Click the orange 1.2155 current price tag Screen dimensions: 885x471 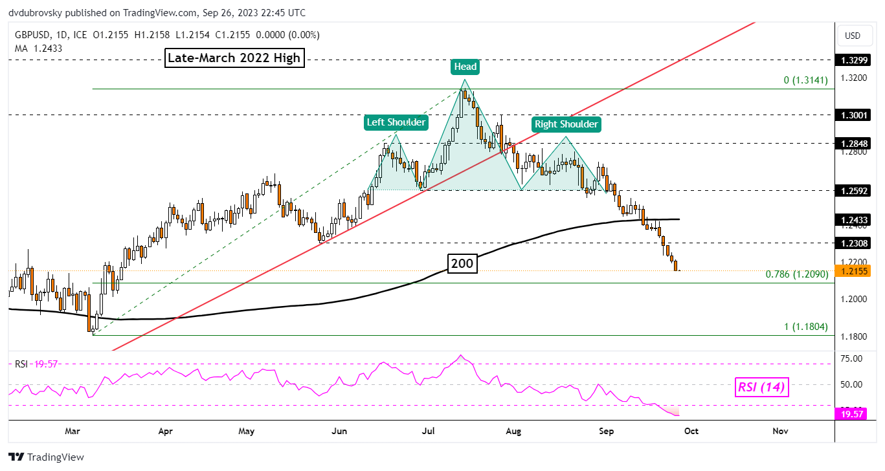tap(853, 270)
